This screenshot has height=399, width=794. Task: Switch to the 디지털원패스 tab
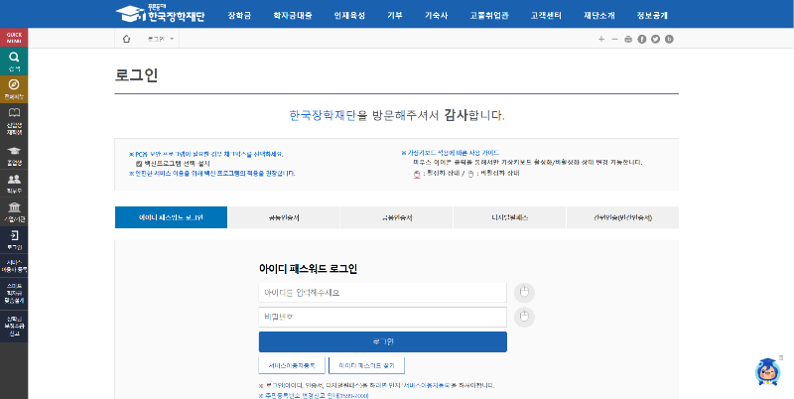point(510,217)
